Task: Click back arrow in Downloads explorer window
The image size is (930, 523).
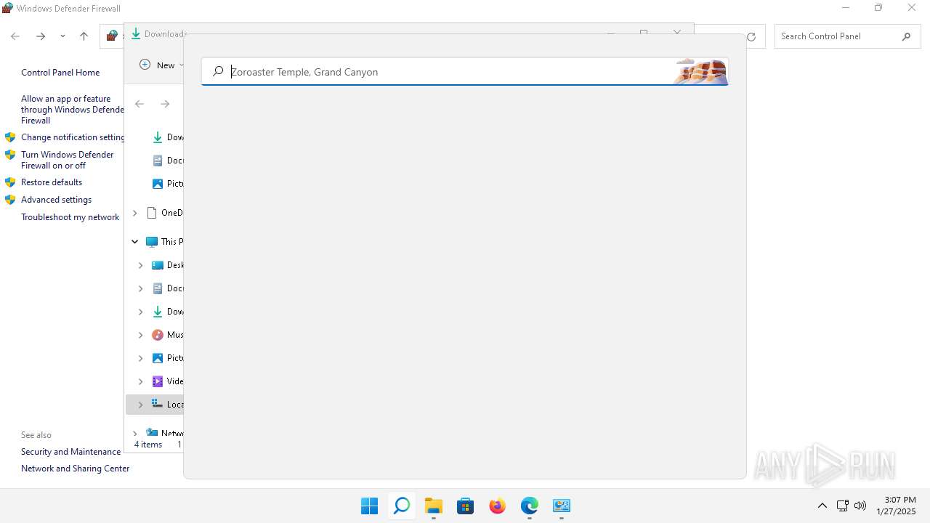Action: point(139,104)
